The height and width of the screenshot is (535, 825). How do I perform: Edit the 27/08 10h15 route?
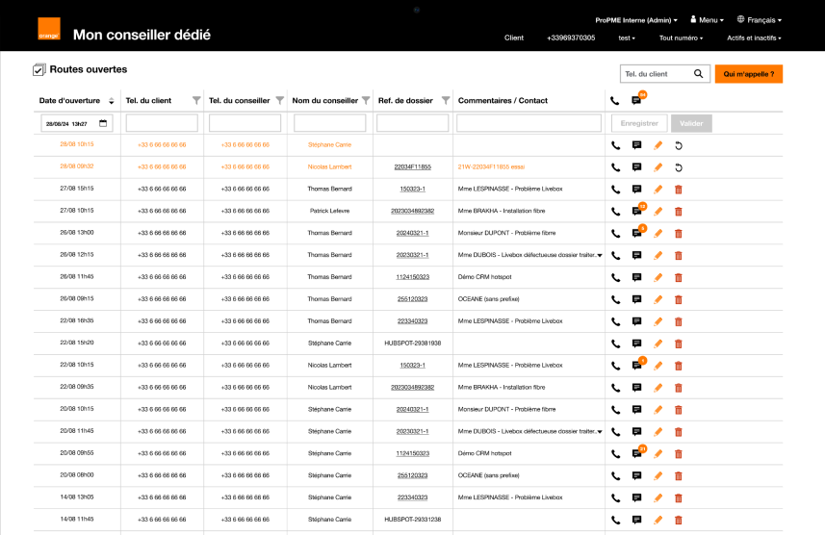657,212
